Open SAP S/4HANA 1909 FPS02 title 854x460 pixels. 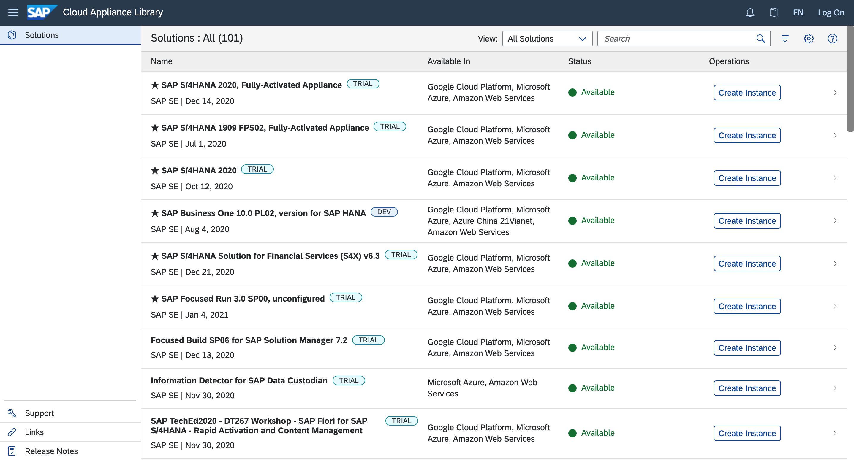265,128
